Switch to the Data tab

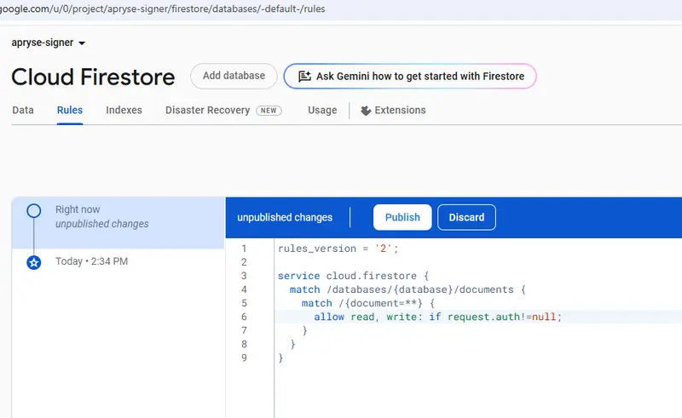coord(23,111)
